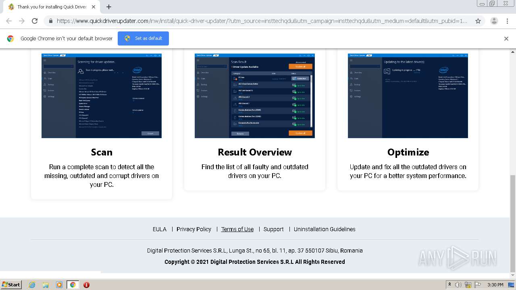Switch to Chrome in the taskbar
The height and width of the screenshot is (290, 516).
[x=73, y=285]
